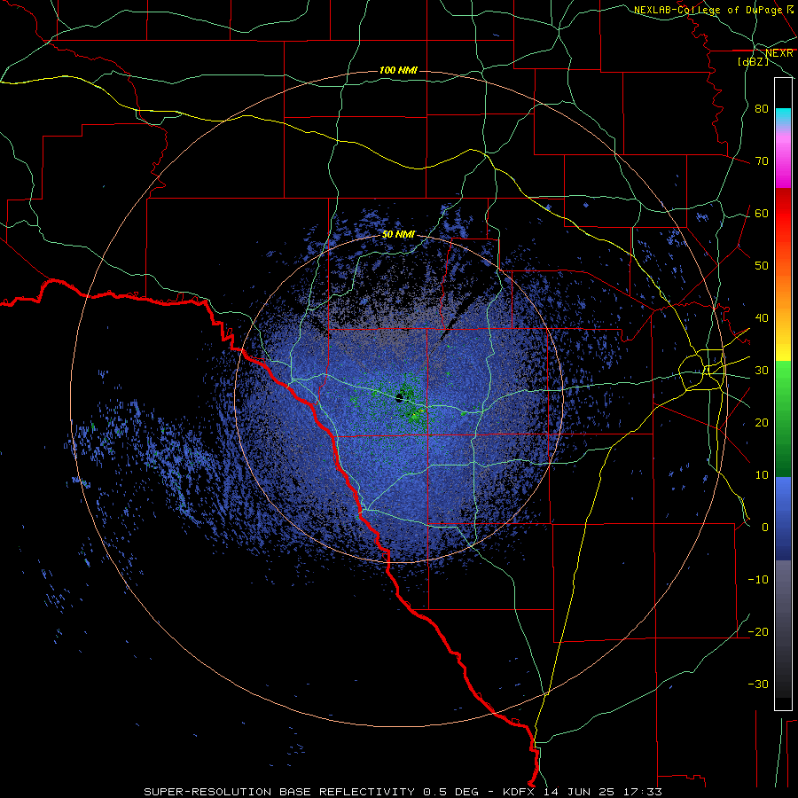
Task: Select the 70 value on the dBZ scale
Action: [x=762, y=160]
